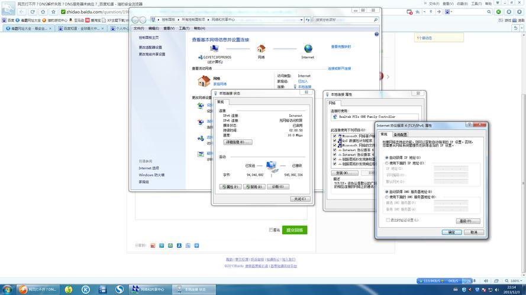Click Start button on the Windows taskbar
Image resolution: width=526 pixels, height=295 pixels.
(8, 289)
